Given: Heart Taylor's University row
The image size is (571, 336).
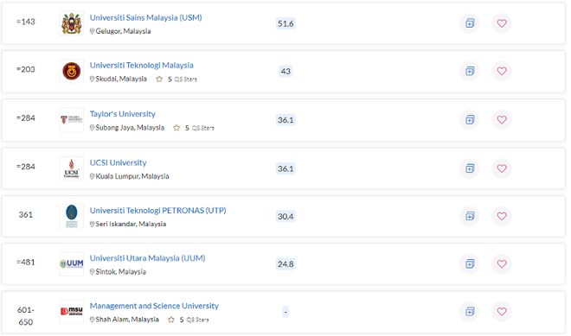Looking at the screenshot, I should click(502, 120).
